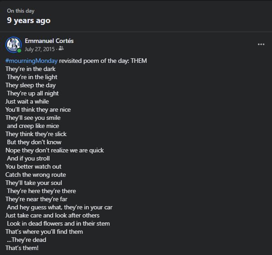Screen dimensions: 272x255
Task: Open the three-dot post options menu
Action: [x=261, y=44]
